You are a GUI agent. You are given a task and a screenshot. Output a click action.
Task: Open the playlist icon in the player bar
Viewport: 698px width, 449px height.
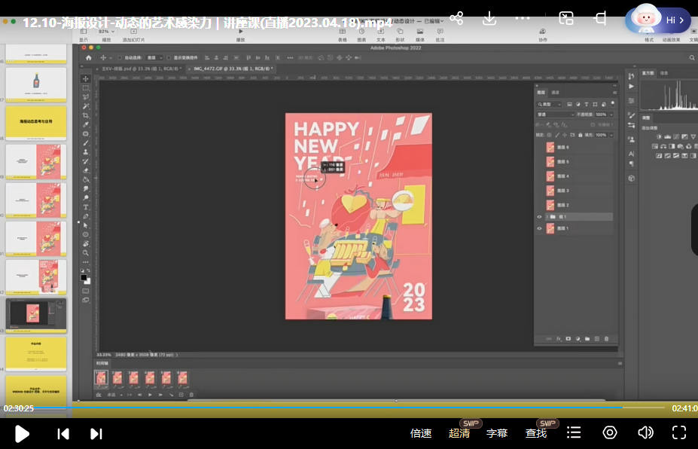[x=574, y=432]
